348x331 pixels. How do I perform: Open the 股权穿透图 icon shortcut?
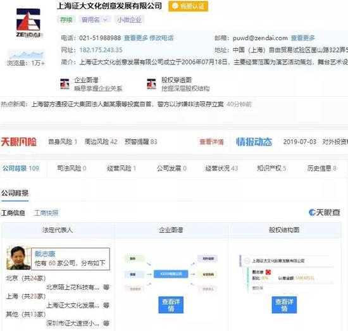pos(151,84)
